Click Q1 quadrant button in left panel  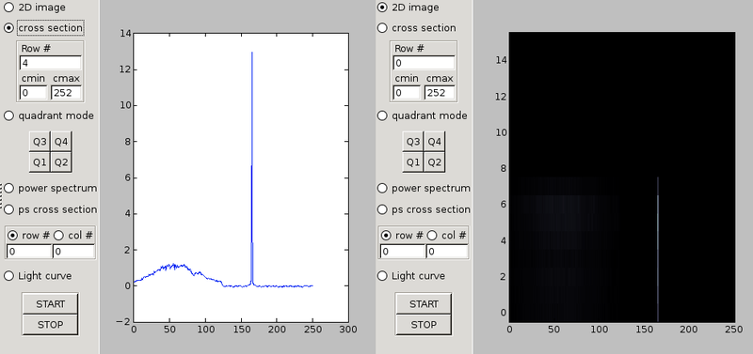pos(40,162)
